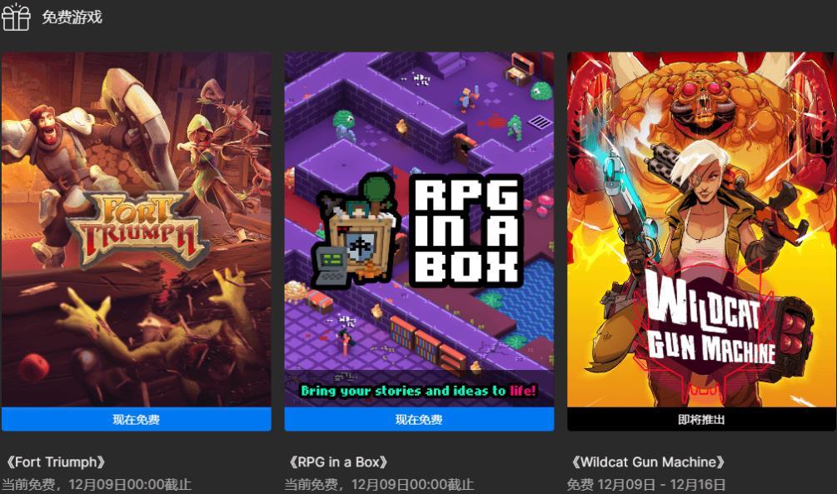This screenshot has height=494, width=837.
Task: Click RPG in a Box free-until date text
Action: 379,484
